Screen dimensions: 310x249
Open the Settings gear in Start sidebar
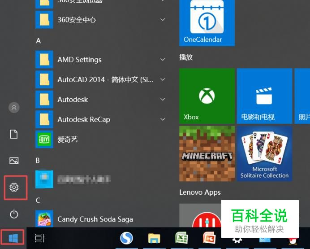(14, 187)
